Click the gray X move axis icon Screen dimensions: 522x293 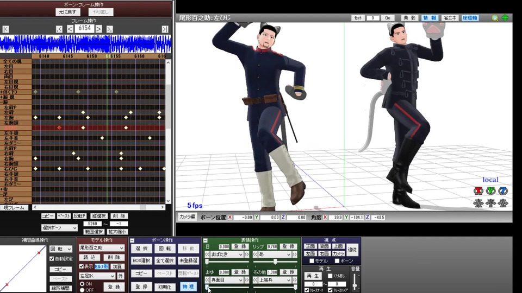(478, 203)
